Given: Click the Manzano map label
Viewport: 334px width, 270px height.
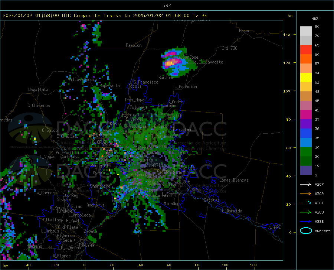Looking at the screenshot, I should pyautogui.click(x=34, y=246).
